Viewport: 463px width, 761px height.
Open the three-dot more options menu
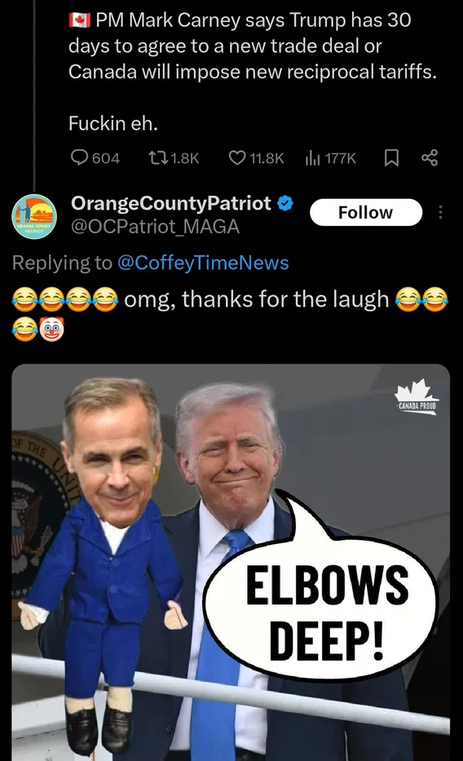(440, 212)
